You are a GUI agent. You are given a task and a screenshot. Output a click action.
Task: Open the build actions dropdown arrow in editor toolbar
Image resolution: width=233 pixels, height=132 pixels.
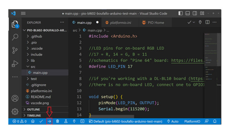(194, 22)
